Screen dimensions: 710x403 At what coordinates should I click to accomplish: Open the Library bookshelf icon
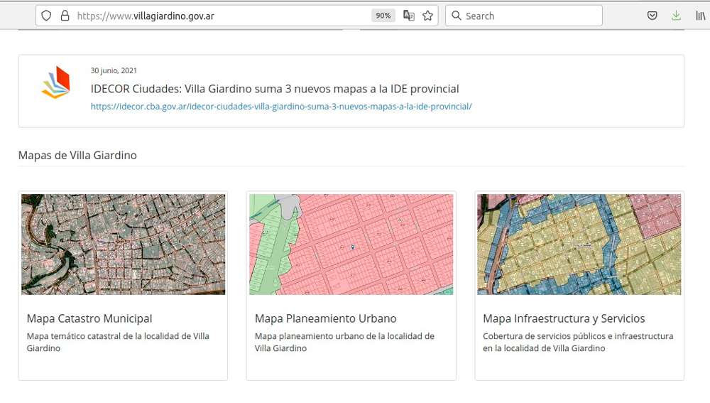(700, 16)
